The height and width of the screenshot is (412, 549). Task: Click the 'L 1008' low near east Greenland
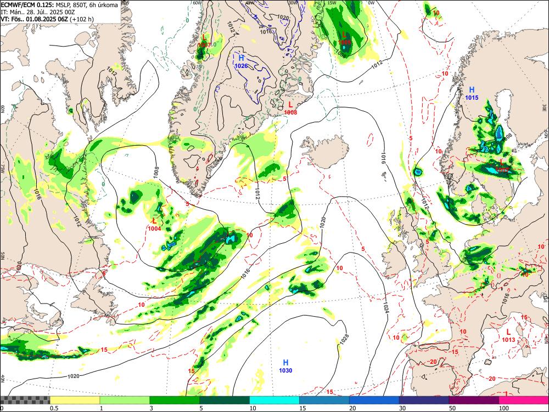point(290,108)
